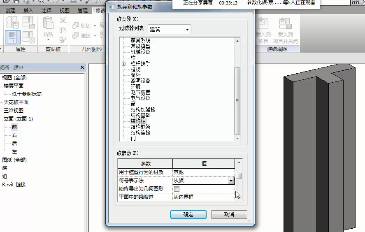Select 电气设备 in the category list
Image resolution: width=365 pixels, height=232 pixels.
click(x=140, y=98)
